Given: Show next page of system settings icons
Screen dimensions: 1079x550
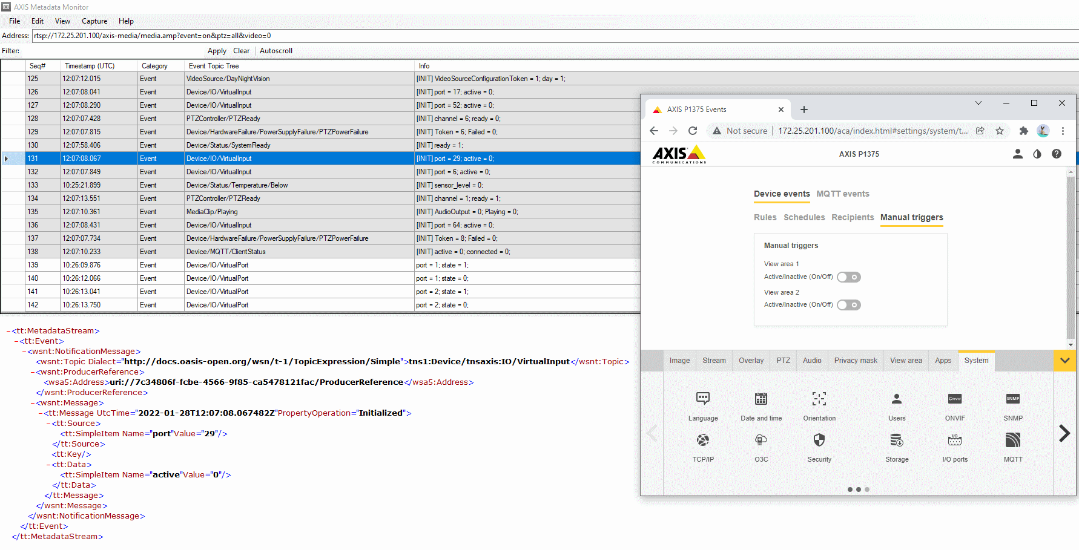Looking at the screenshot, I should (x=1064, y=433).
